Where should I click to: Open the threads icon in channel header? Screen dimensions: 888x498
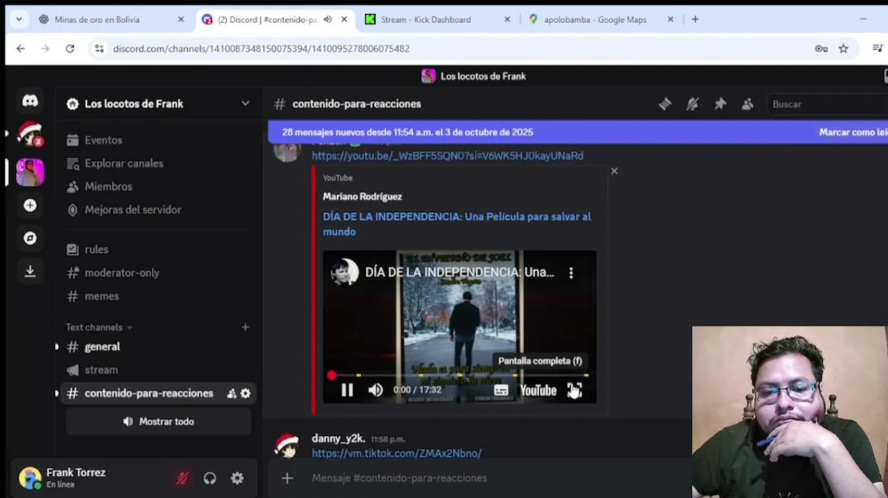point(665,104)
